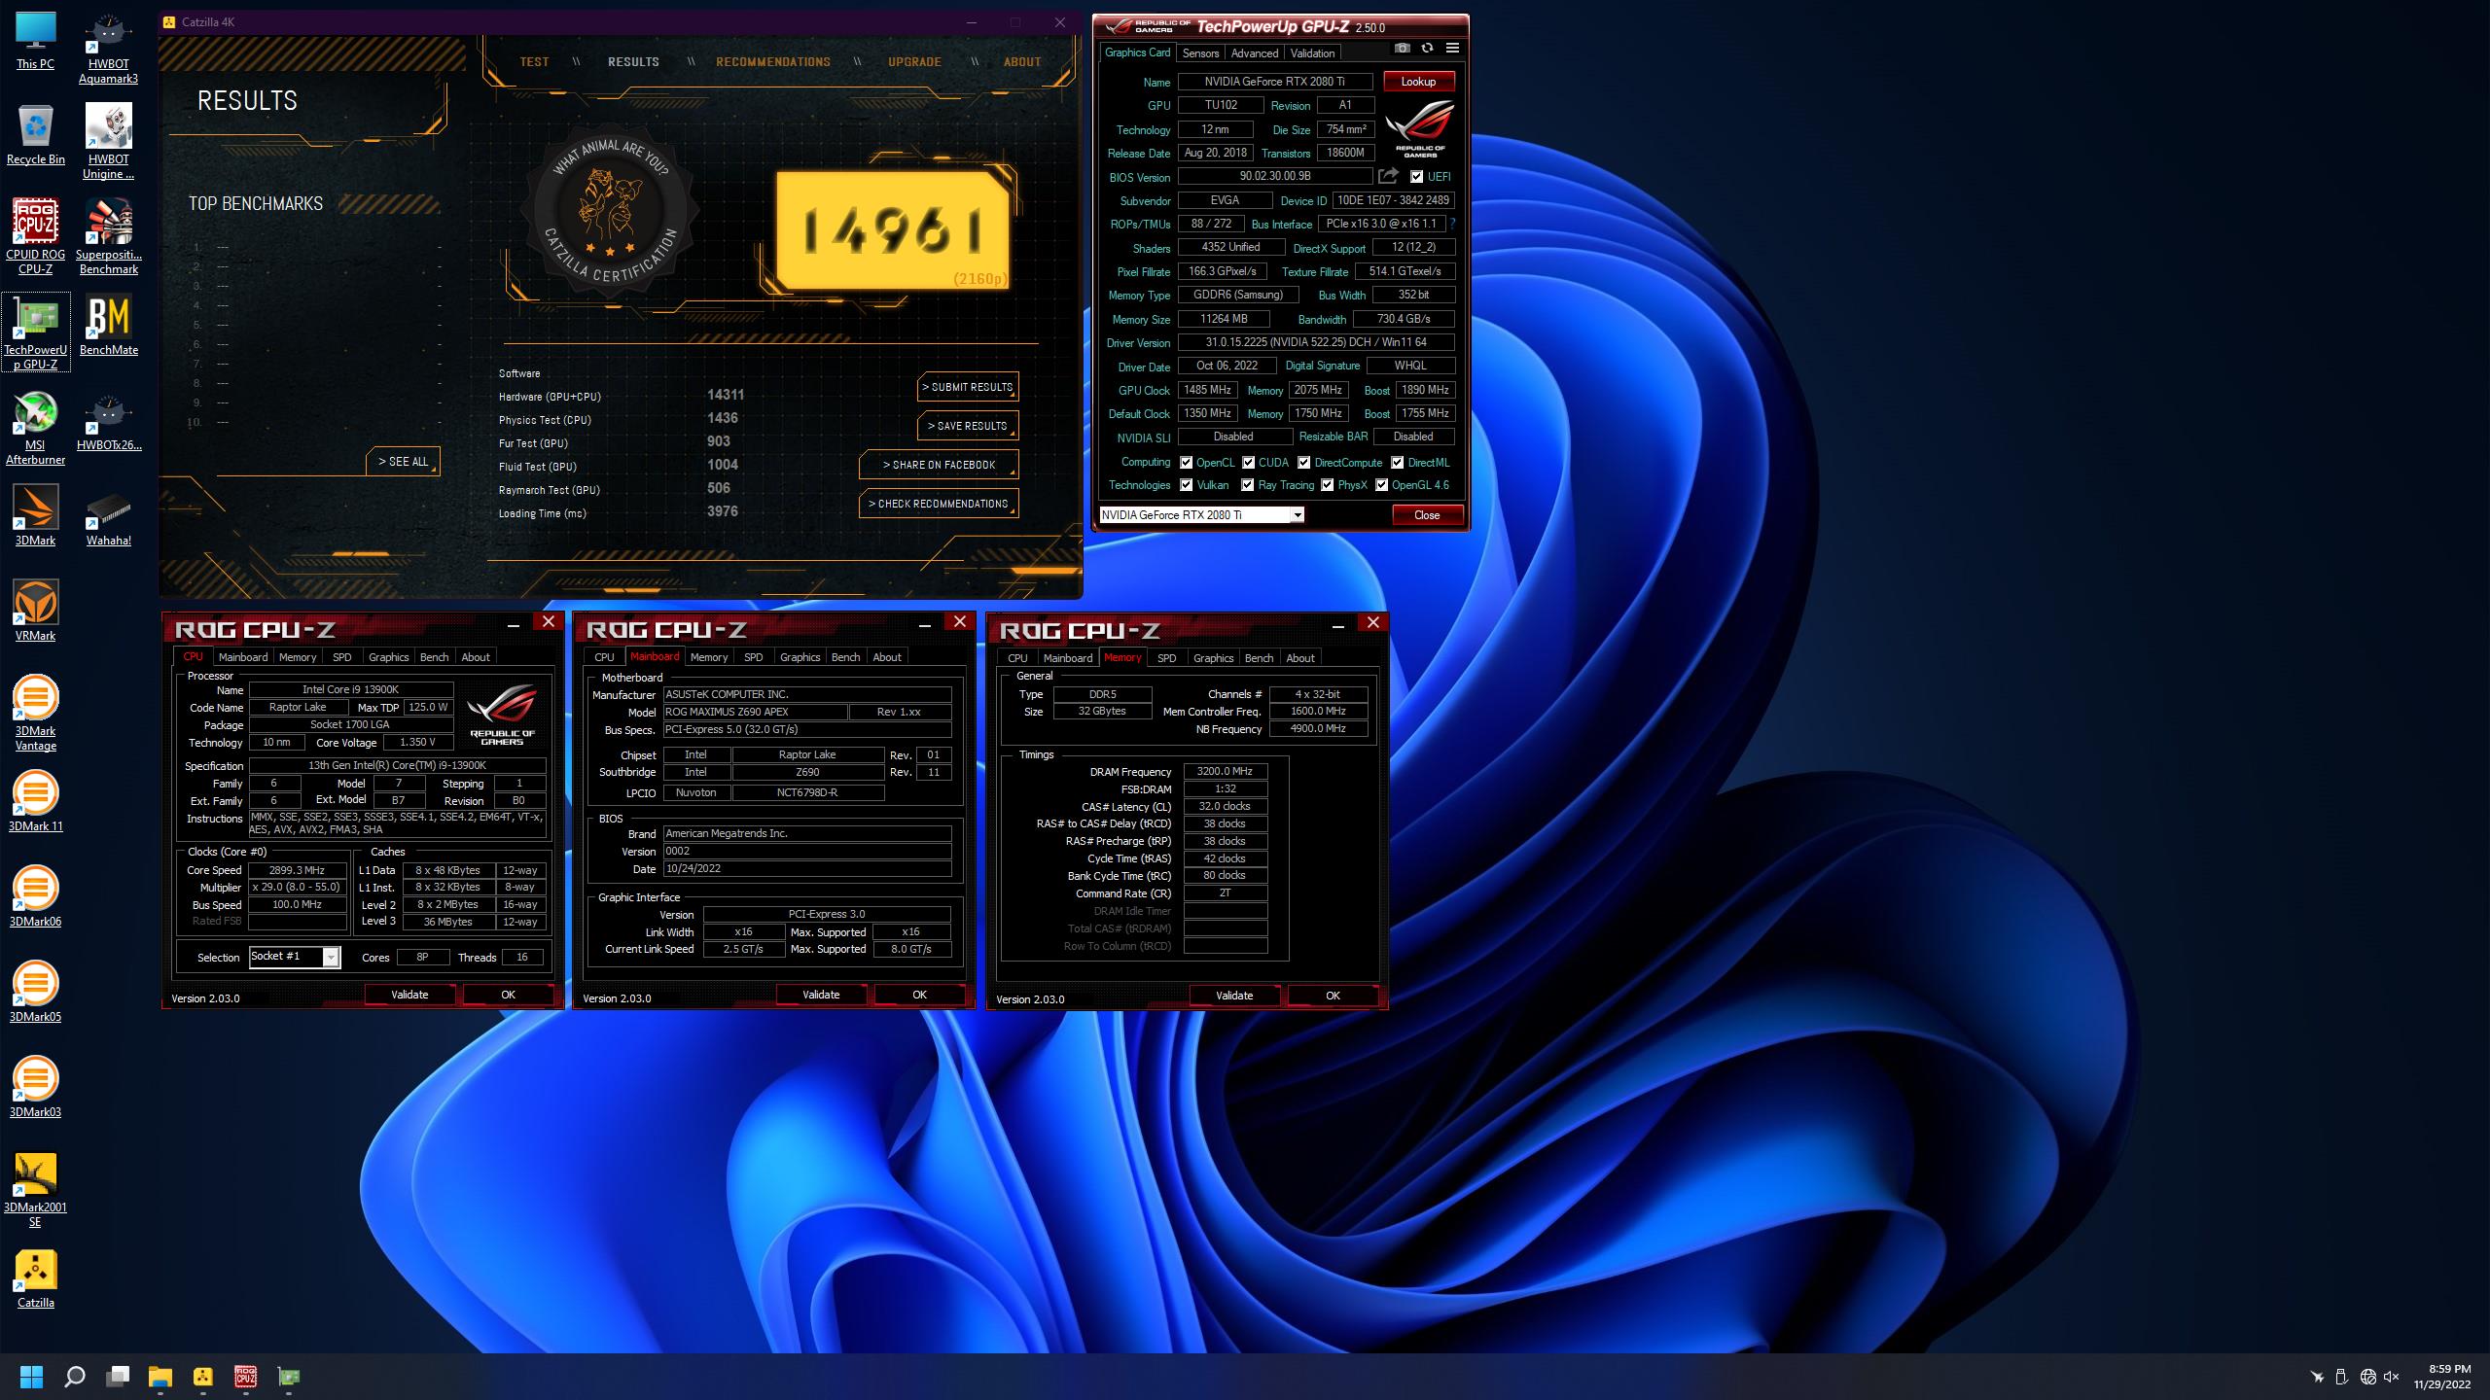Expand GPU selection dropdown in GPU-Z

(x=1297, y=515)
